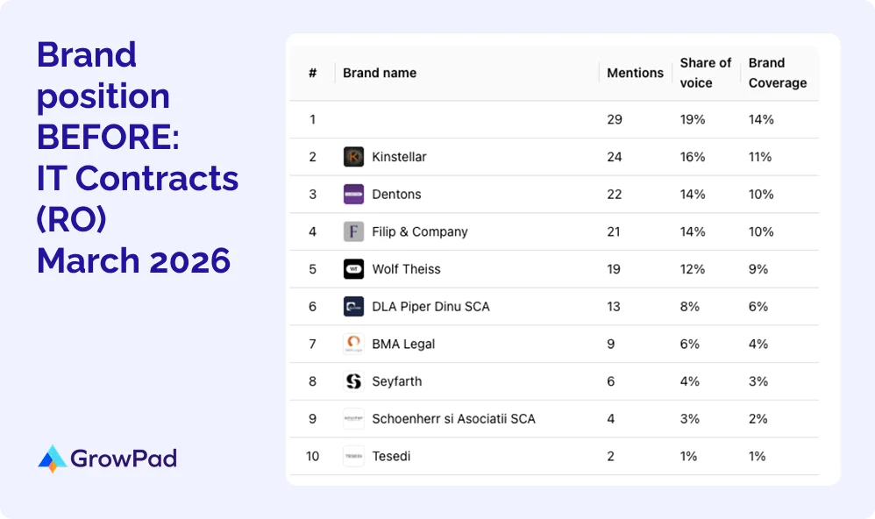Click the 9% brand coverage for Wolf Theiss
The image size is (875, 519).
pos(758,269)
